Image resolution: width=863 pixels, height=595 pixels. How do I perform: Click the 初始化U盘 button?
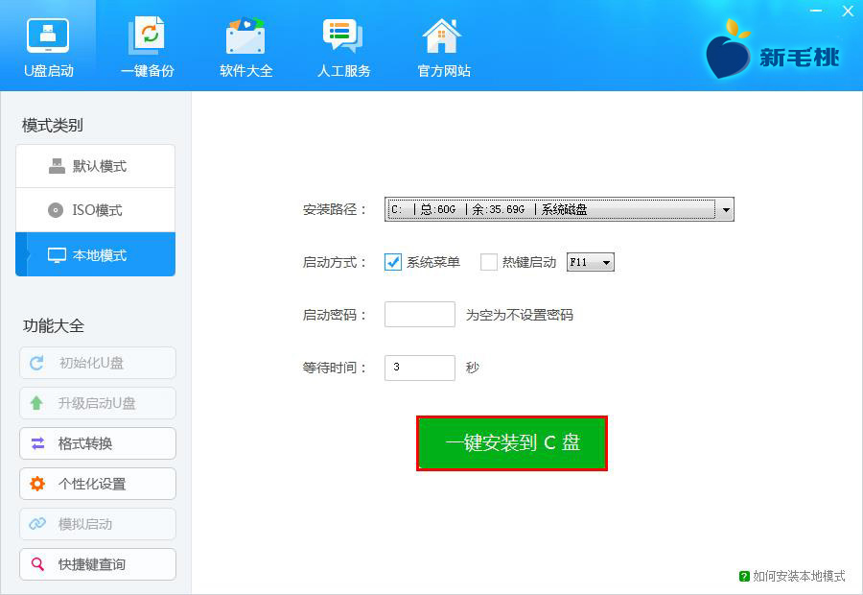(x=98, y=363)
